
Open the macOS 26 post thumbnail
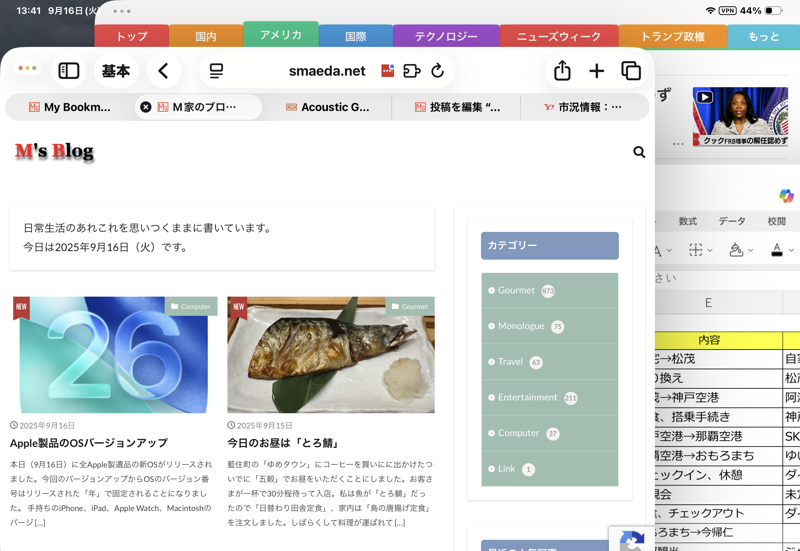click(114, 355)
